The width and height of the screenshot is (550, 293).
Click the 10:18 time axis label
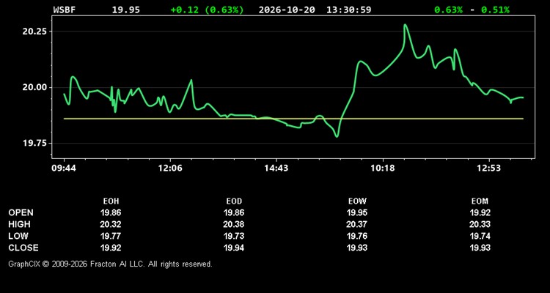point(383,168)
